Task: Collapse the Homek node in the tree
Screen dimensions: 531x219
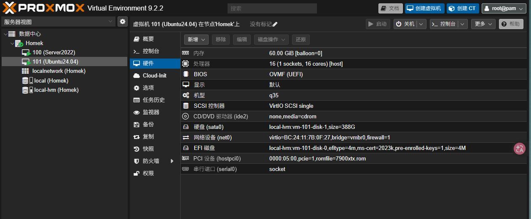Action: click(x=12, y=43)
